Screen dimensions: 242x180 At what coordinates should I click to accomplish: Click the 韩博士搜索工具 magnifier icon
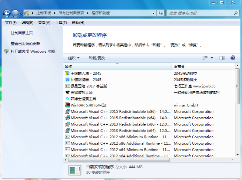tap(67, 99)
